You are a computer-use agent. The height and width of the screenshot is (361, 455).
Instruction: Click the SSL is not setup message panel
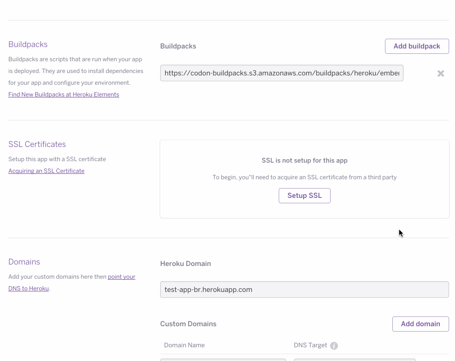[304, 160]
